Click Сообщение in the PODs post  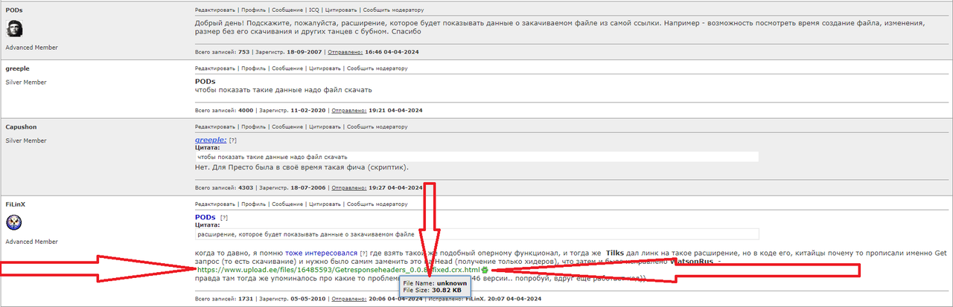tap(287, 10)
